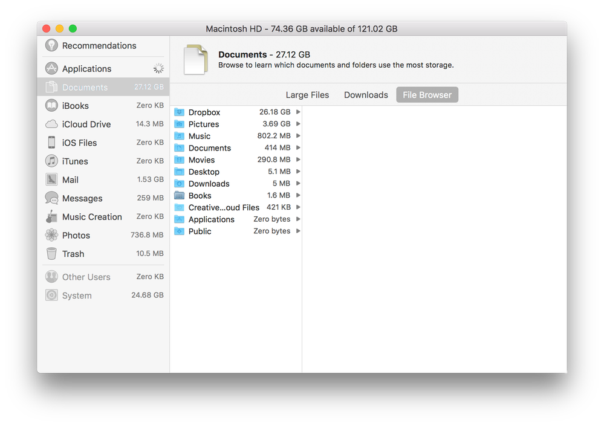Open the iBooks storage category

(x=76, y=105)
